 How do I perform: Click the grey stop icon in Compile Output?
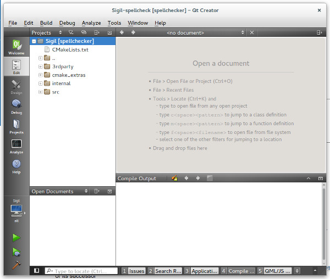pyautogui.click(x=210, y=178)
